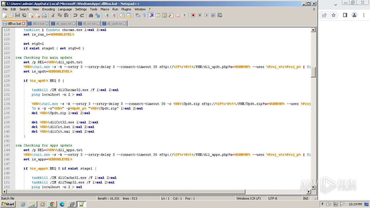Open the Language menu

click(65, 9)
